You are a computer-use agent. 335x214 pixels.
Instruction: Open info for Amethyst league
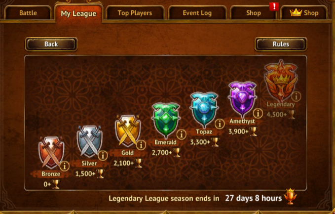click(x=258, y=113)
